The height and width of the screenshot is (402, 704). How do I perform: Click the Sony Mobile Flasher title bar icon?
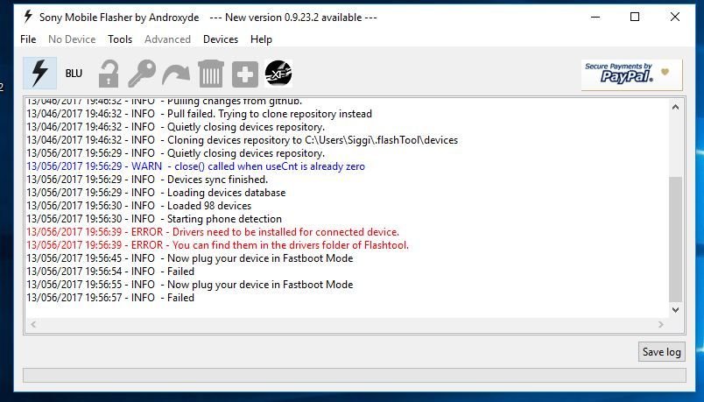point(28,17)
